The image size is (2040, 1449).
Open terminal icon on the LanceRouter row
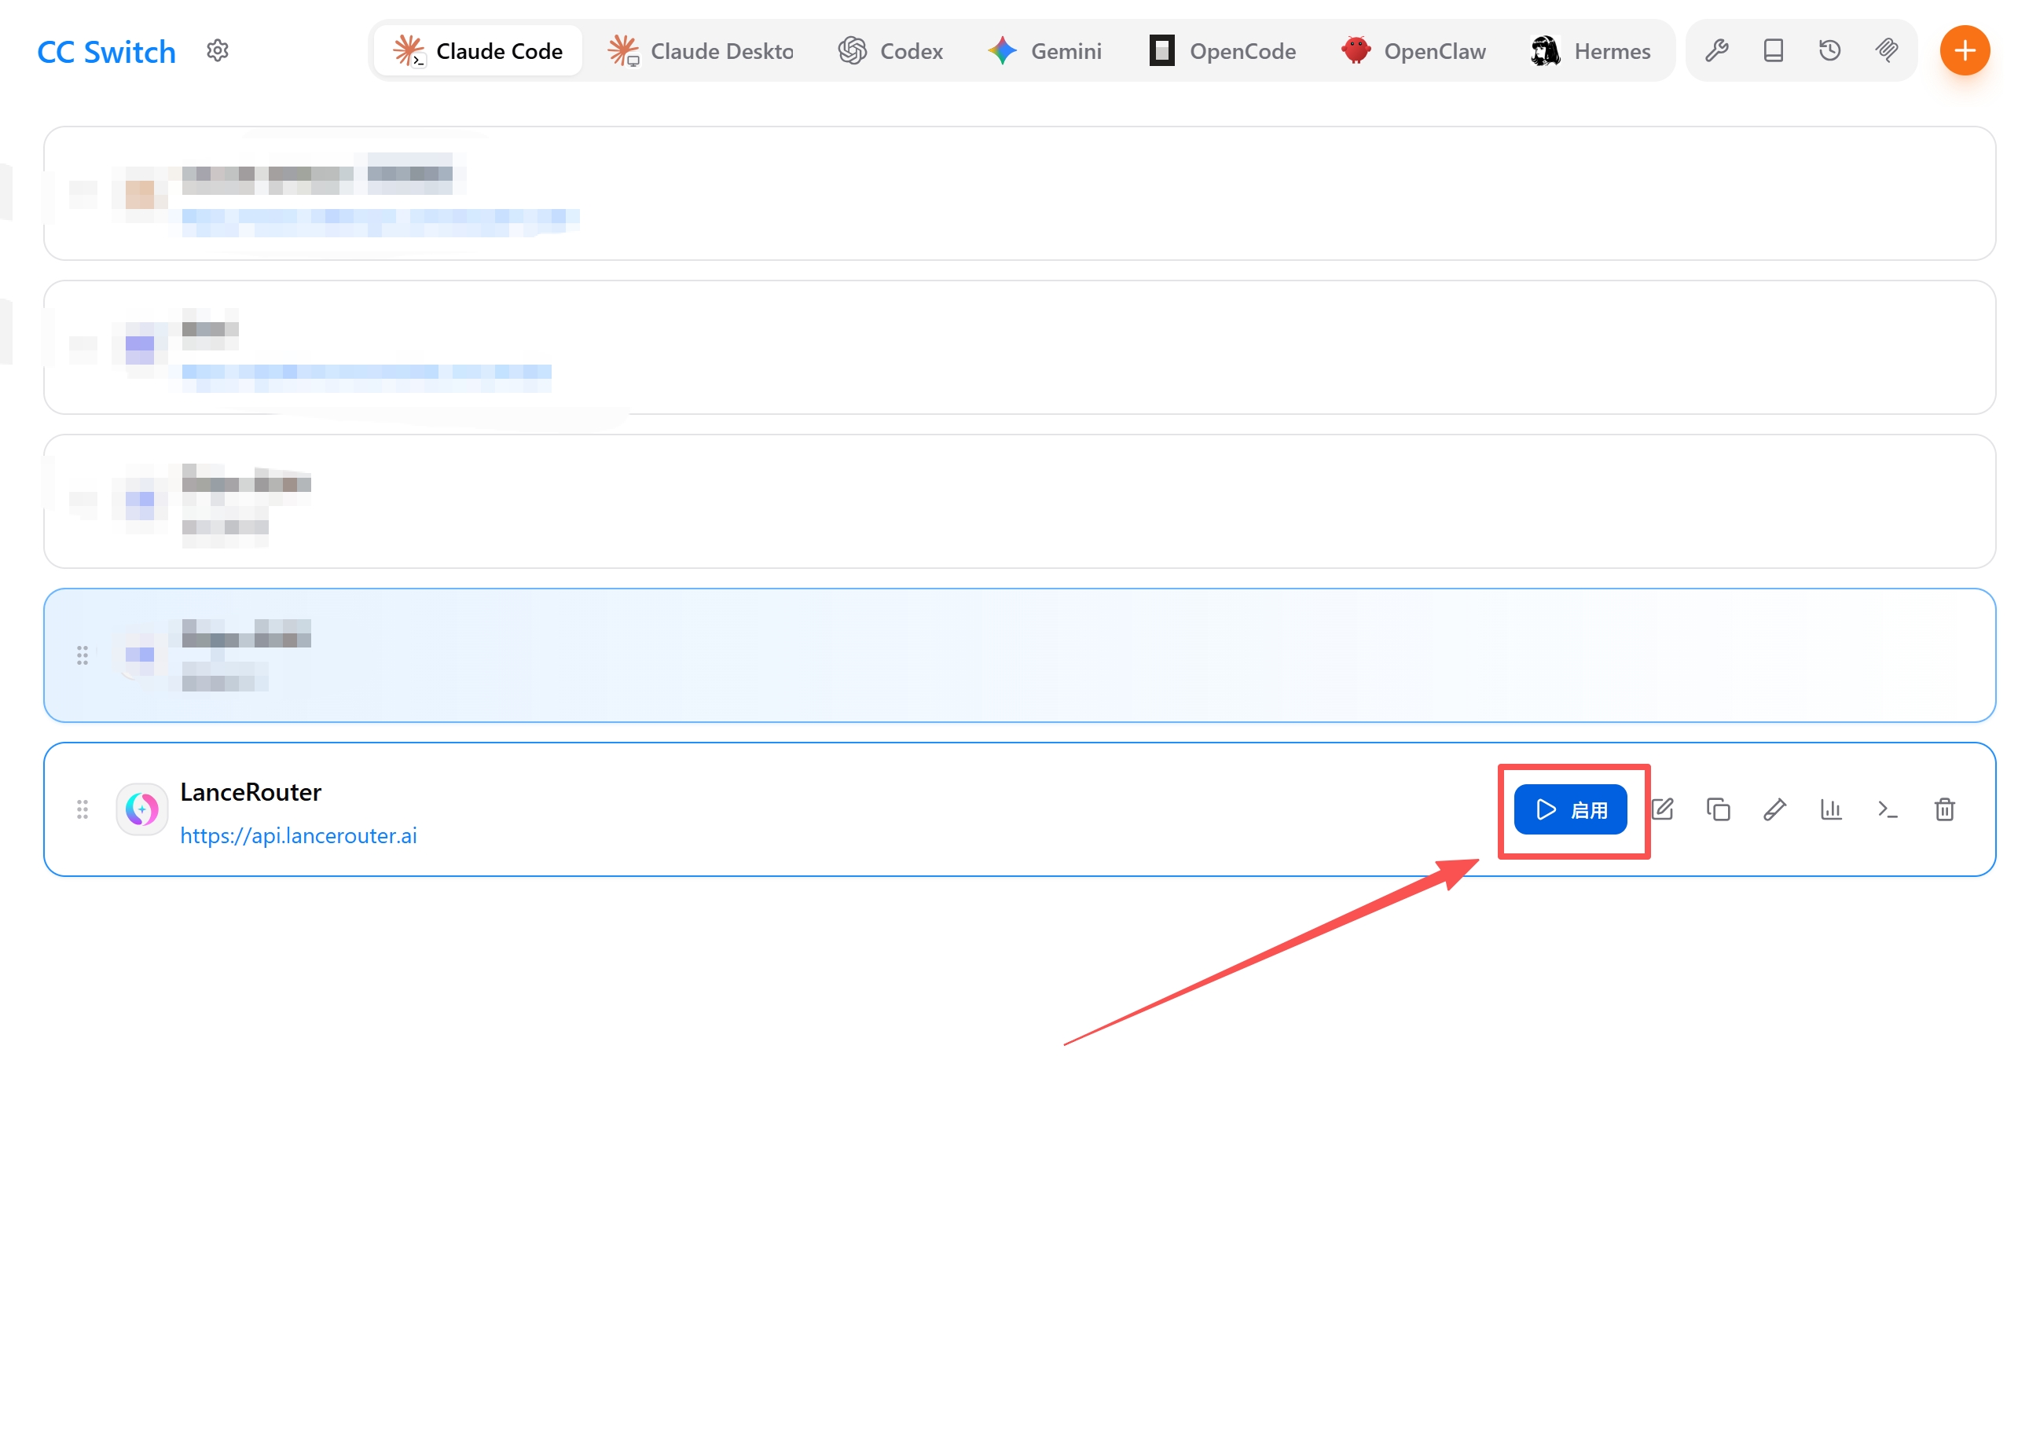click(x=1888, y=809)
